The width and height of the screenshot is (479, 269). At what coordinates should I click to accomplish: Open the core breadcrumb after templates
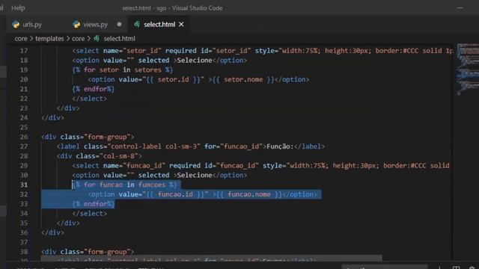coord(78,39)
